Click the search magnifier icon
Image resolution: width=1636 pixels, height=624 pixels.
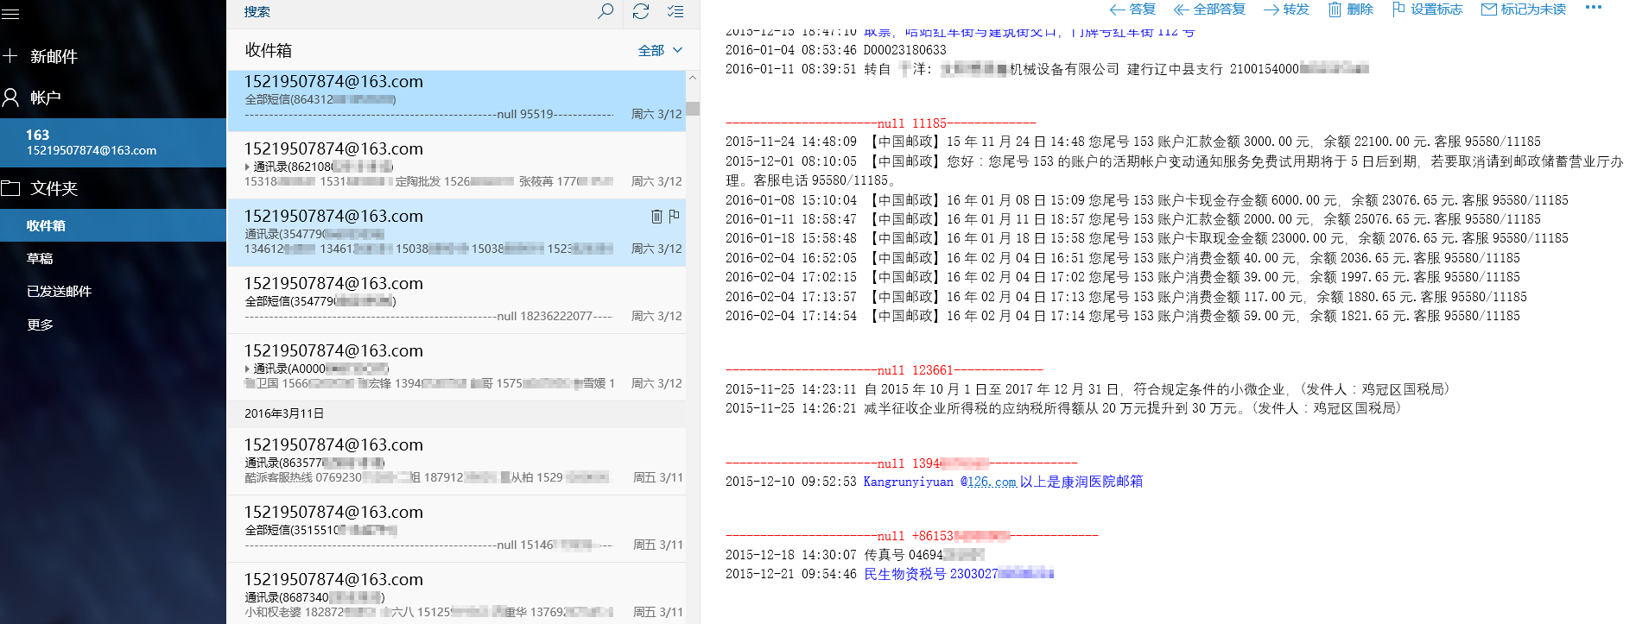[x=606, y=11]
